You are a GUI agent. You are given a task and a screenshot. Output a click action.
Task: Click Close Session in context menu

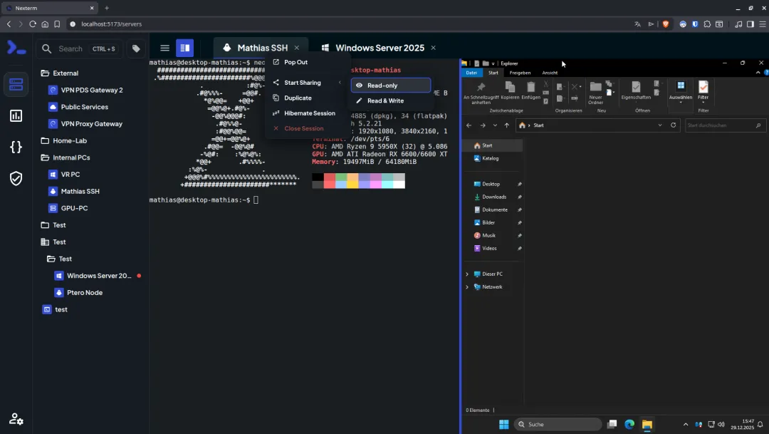coord(304,128)
